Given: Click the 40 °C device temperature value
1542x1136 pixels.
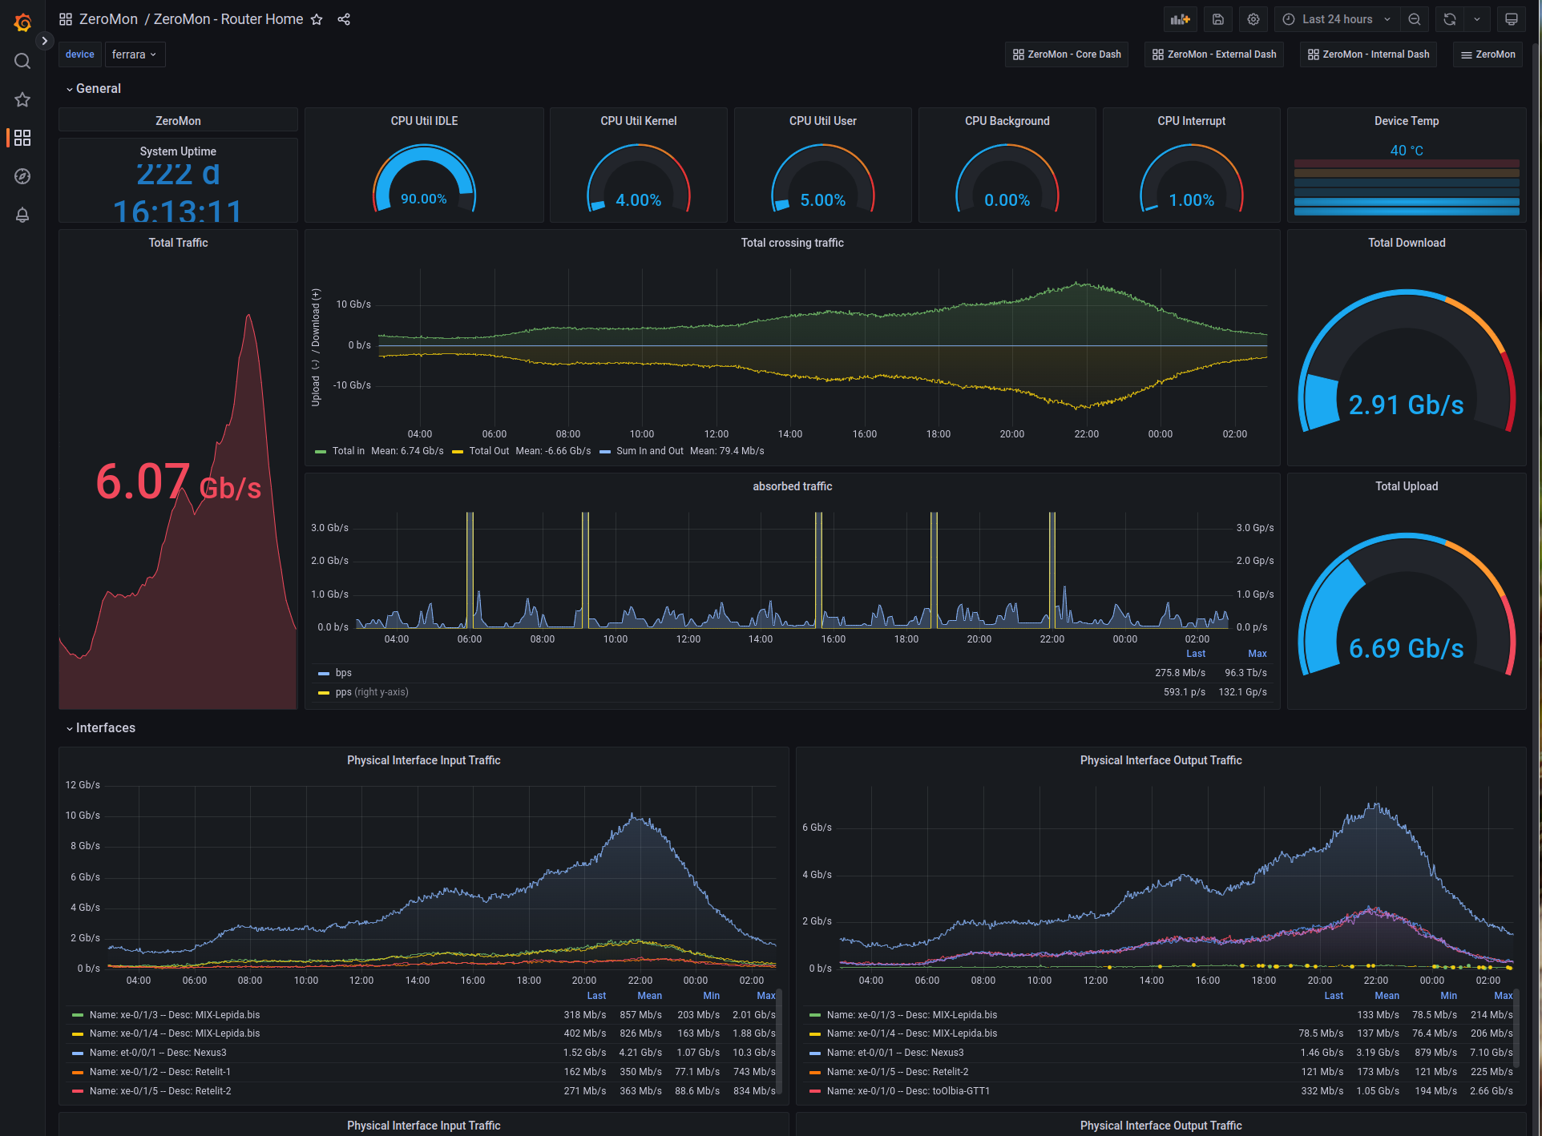Looking at the screenshot, I should [x=1407, y=151].
